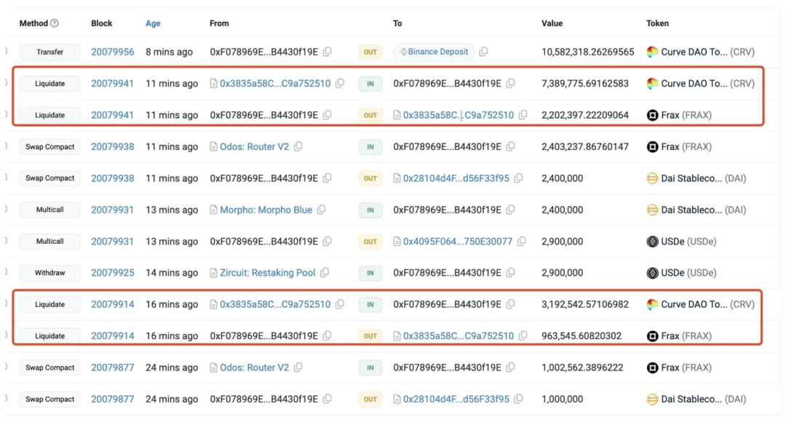Screen dimensions: 786x425
Task: Open block 20079956
Action: pyautogui.click(x=112, y=52)
